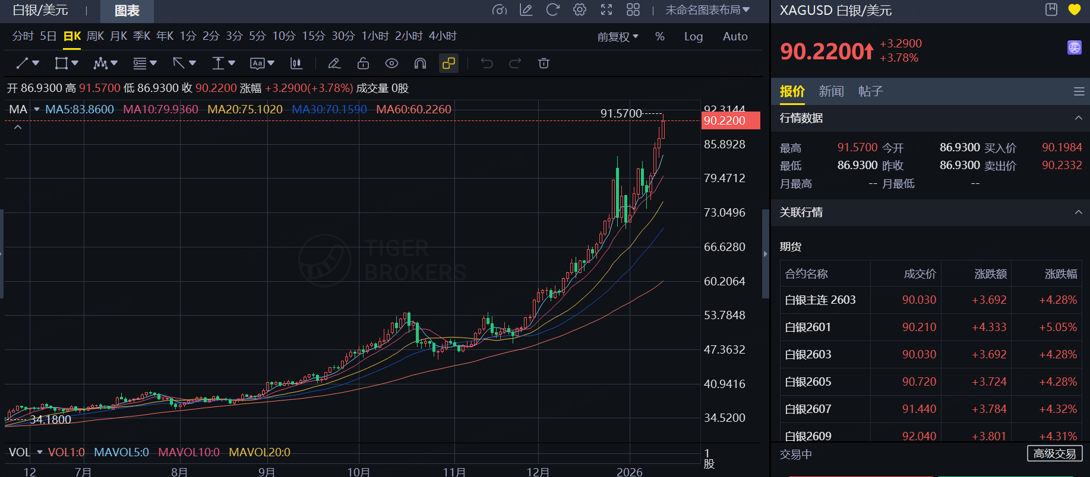Select the 4小时 interval
Screen dimensions: 1090x477
pyautogui.click(x=443, y=36)
